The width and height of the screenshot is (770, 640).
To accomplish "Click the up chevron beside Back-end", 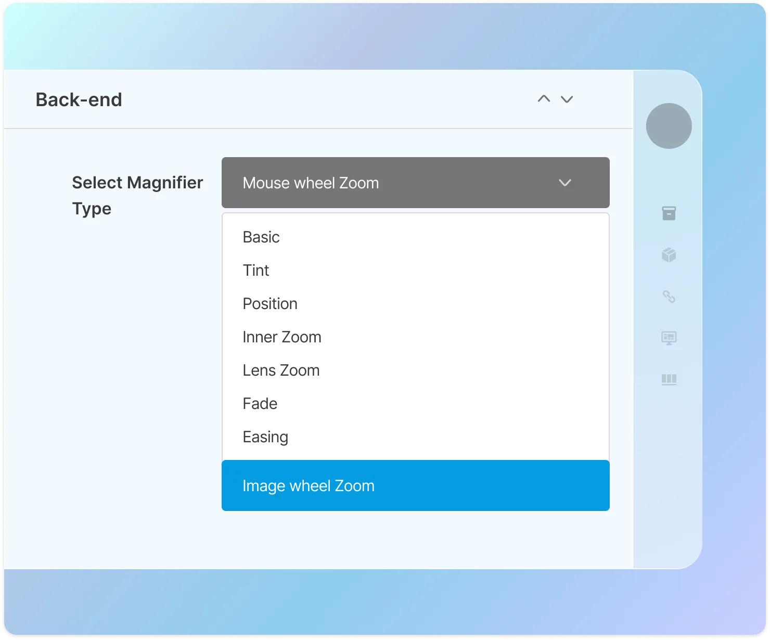I will 544,99.
